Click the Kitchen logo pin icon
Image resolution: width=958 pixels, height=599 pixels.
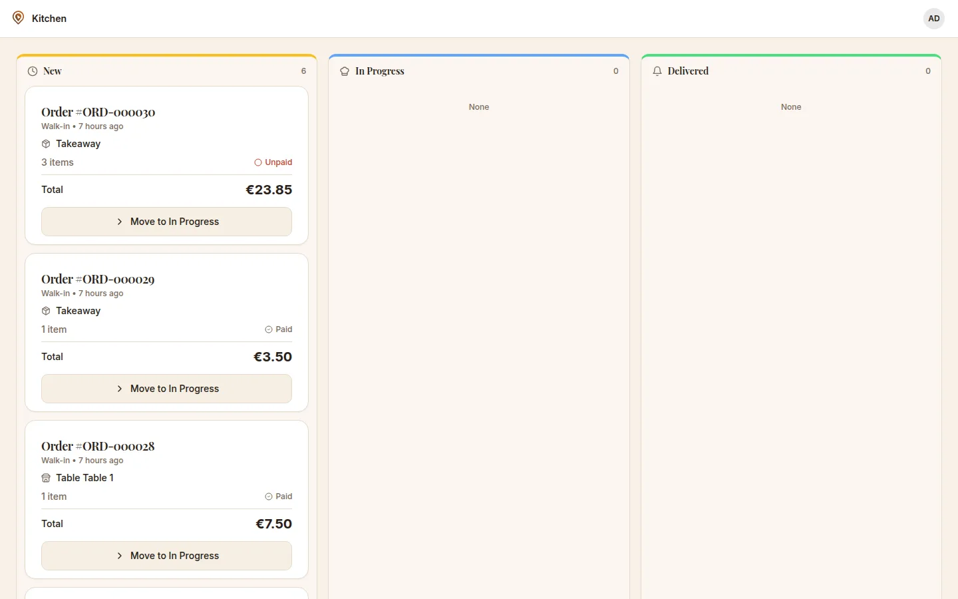(19, 18)
